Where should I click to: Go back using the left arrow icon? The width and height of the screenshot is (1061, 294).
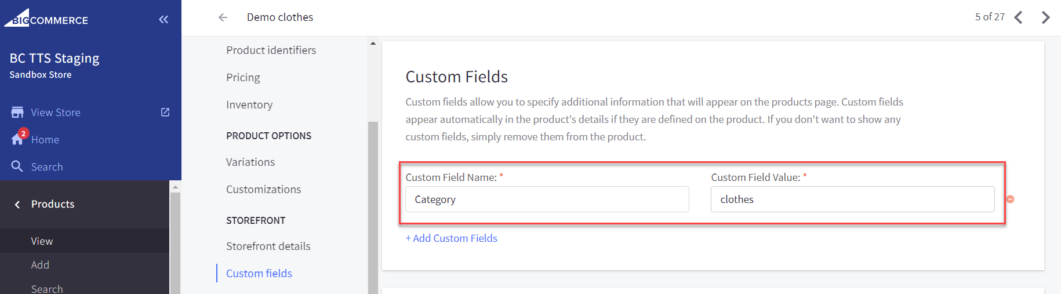pyautogui.click(x=223, y=17)
